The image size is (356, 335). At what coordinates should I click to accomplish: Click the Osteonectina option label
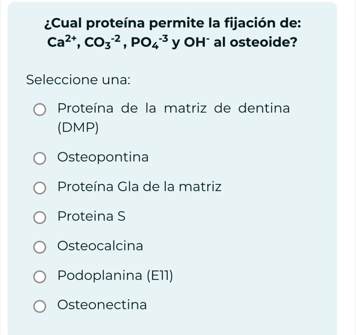(102, 305)
